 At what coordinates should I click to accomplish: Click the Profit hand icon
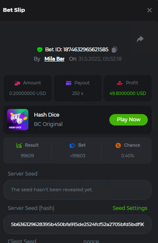[120, 83]
